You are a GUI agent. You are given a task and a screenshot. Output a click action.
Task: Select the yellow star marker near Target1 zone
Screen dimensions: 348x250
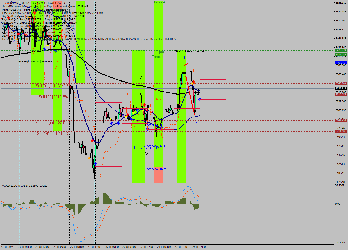click(192, 83)
